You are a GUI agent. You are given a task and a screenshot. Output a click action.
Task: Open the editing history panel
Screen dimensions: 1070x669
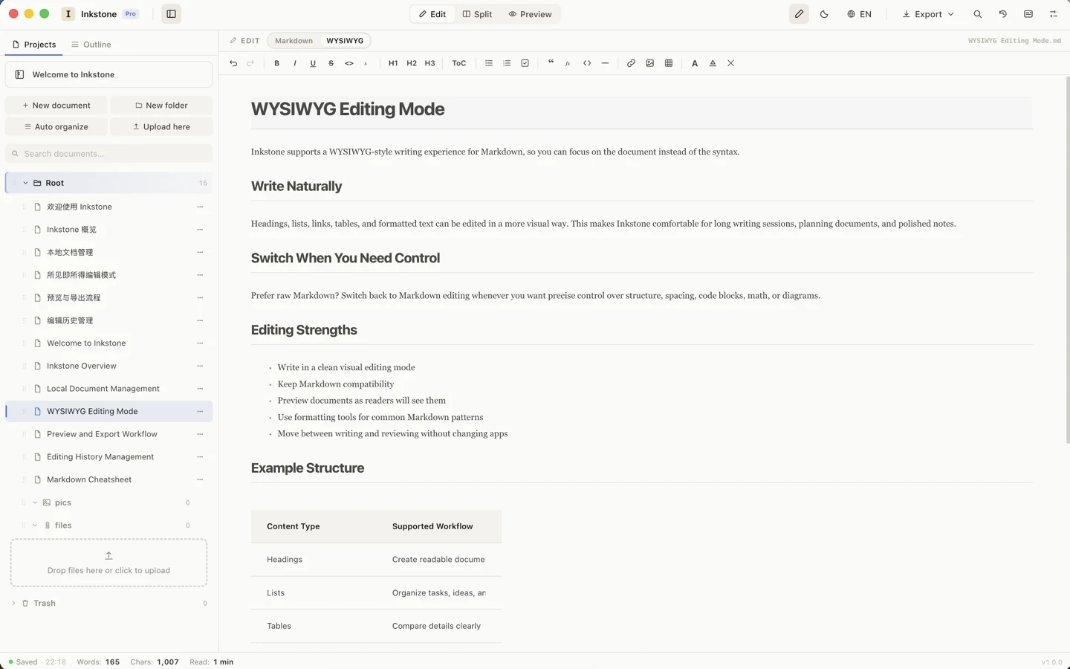point(1003,14)
